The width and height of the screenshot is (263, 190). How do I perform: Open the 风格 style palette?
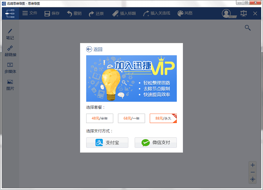[x=185, y=13]
